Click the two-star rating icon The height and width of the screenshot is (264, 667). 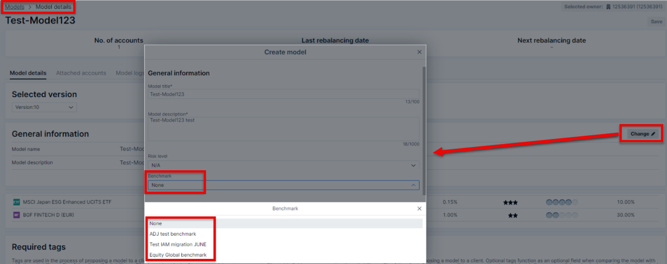tap(513, 215)
